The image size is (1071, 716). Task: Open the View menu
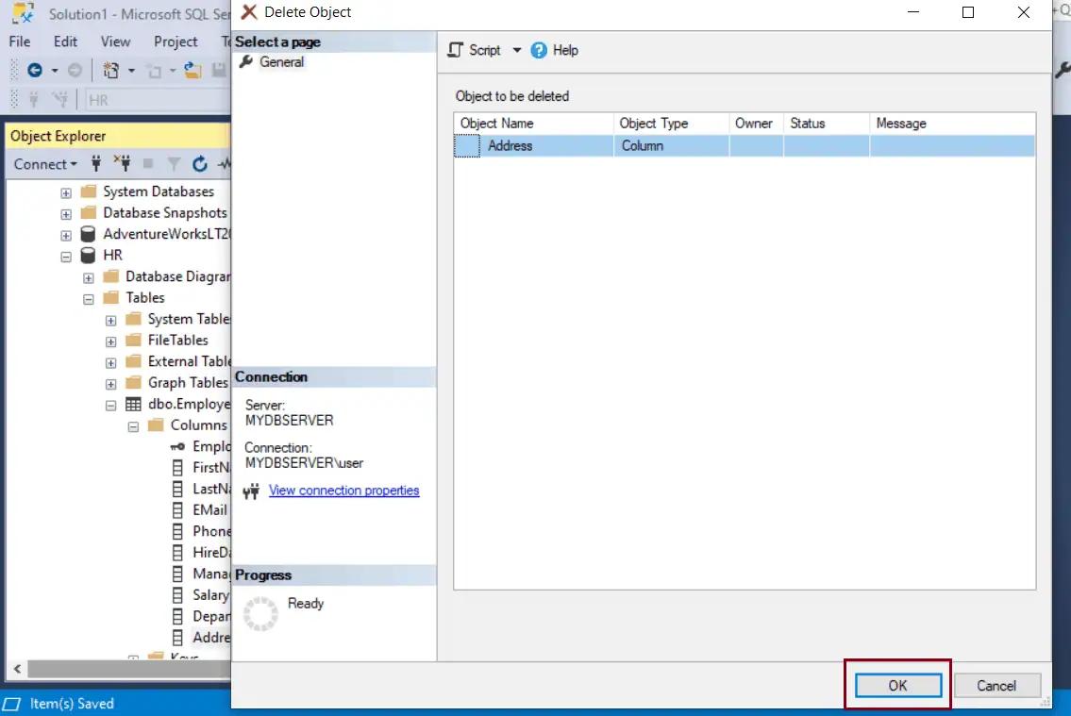pos(114,42)
